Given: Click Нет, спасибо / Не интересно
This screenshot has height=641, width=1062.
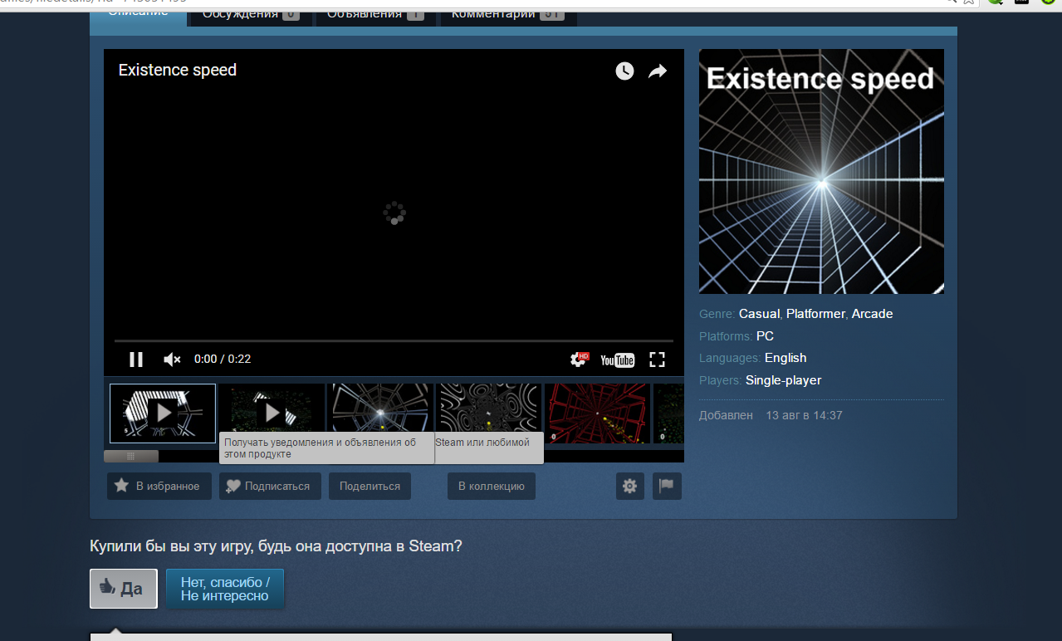Looking at the screenshot, I should point(225,589).
